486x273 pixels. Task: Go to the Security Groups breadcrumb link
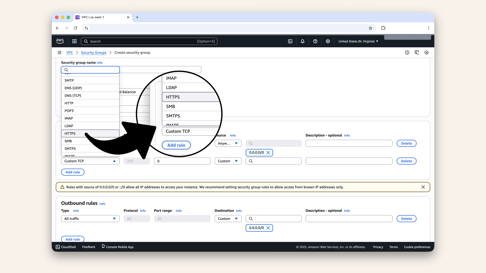94,53
